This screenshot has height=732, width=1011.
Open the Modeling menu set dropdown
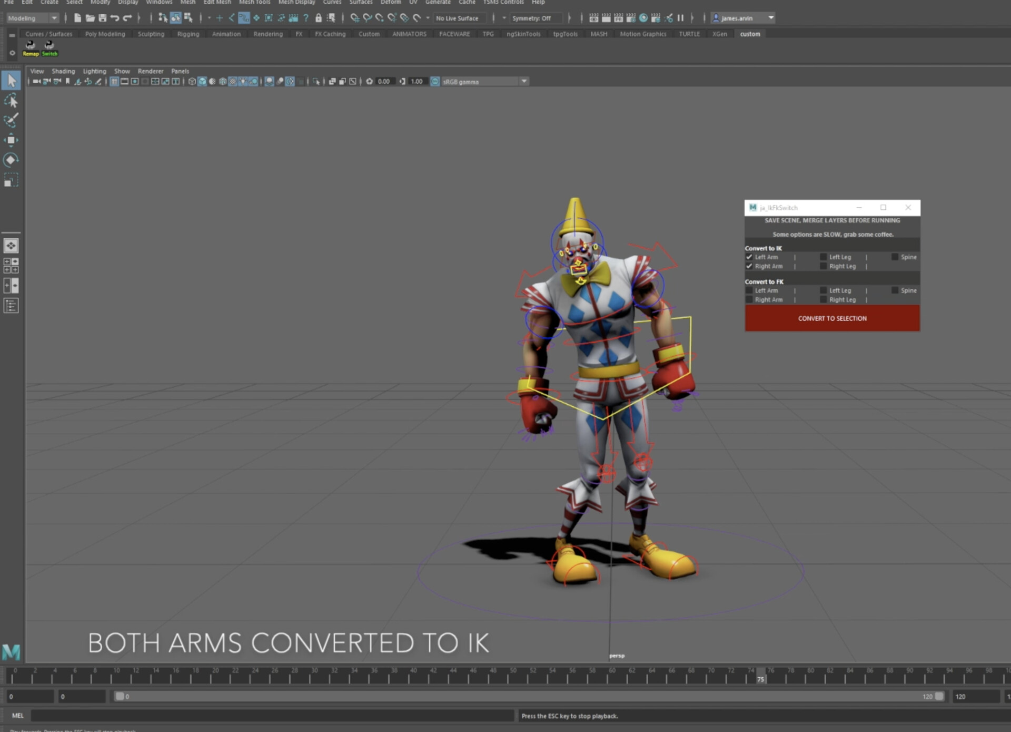click(x=33, y=18)
